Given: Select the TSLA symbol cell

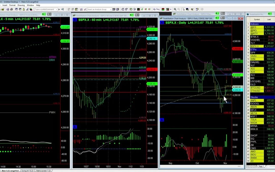Looking at the screenshot, I should click(x=257, y=120).
